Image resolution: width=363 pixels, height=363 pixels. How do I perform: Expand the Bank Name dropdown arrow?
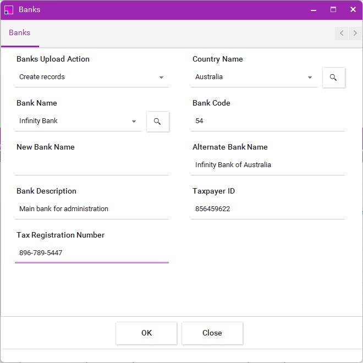[x=134, y=122]
